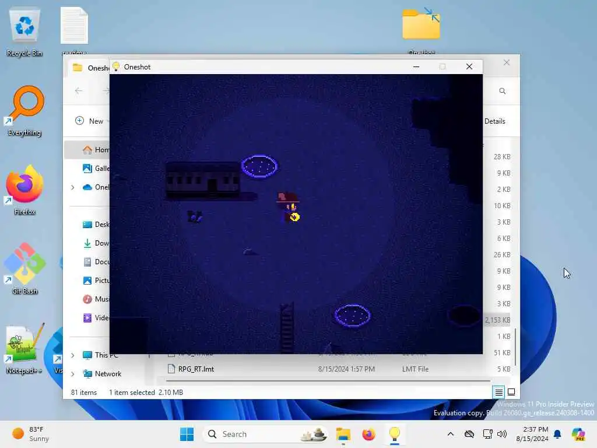Switch to large thumbnails view layout
The width and height of the screenshot is (597, 448).
(x=511, y=392)
